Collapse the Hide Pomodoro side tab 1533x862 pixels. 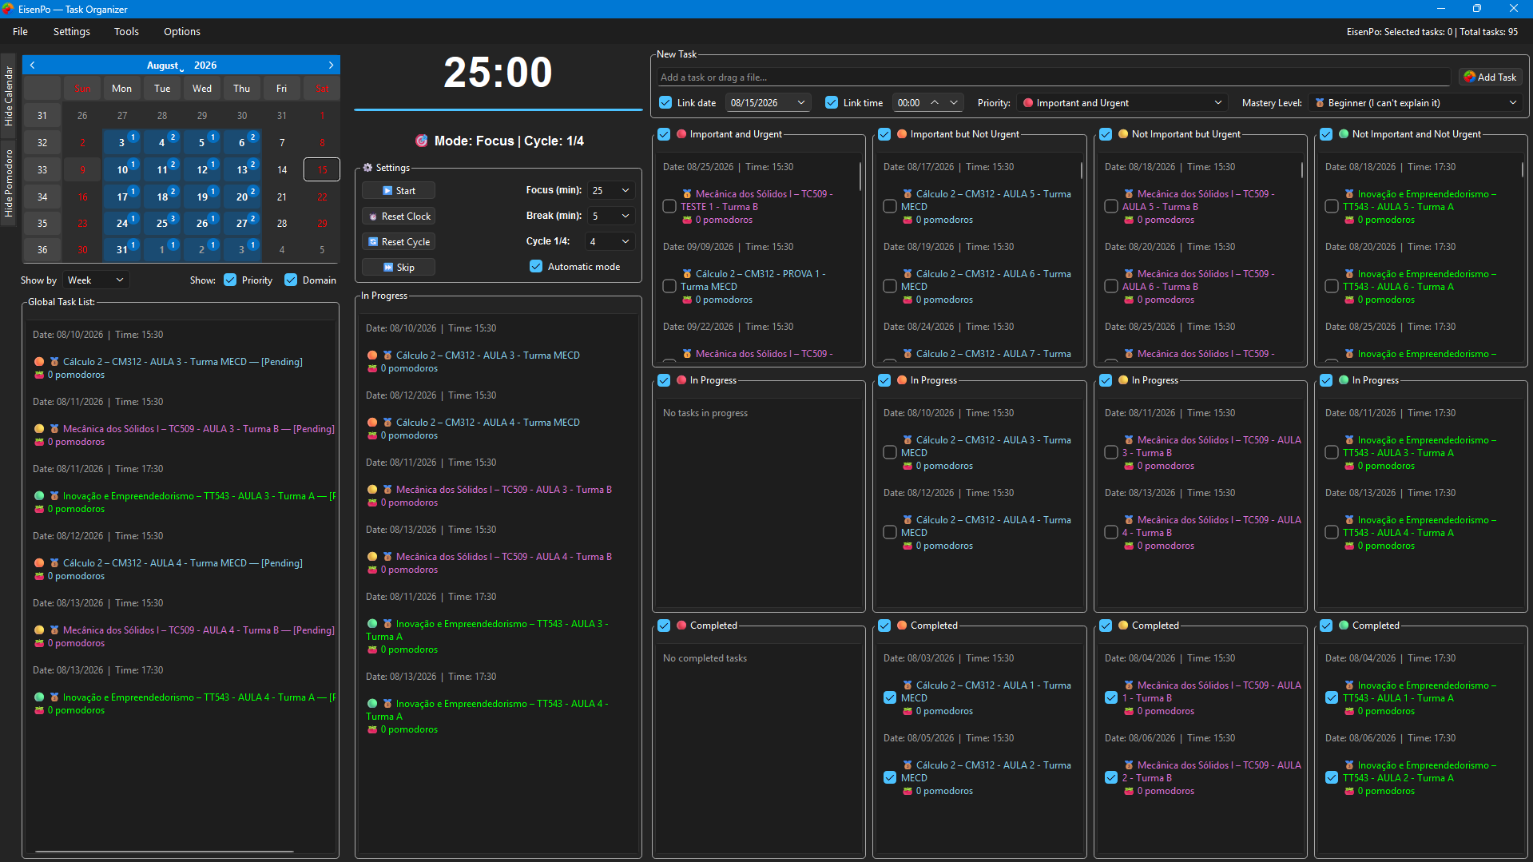tap(8, 183)
